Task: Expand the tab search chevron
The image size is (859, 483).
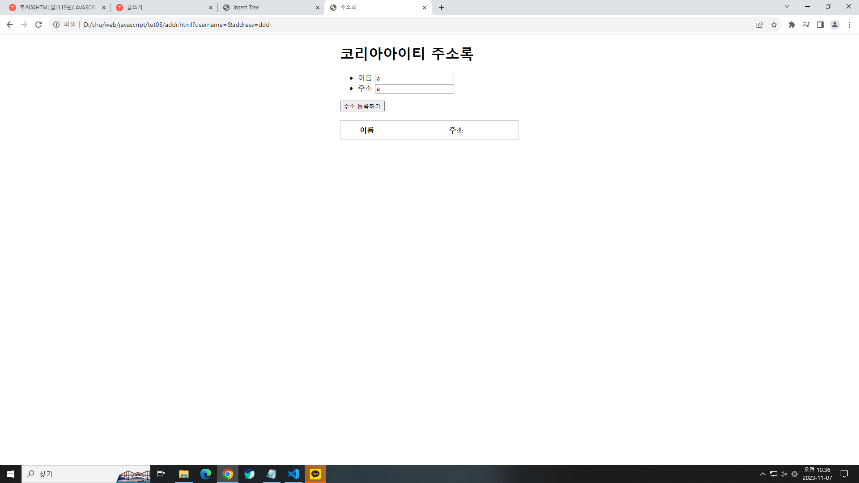Action: 787,6
